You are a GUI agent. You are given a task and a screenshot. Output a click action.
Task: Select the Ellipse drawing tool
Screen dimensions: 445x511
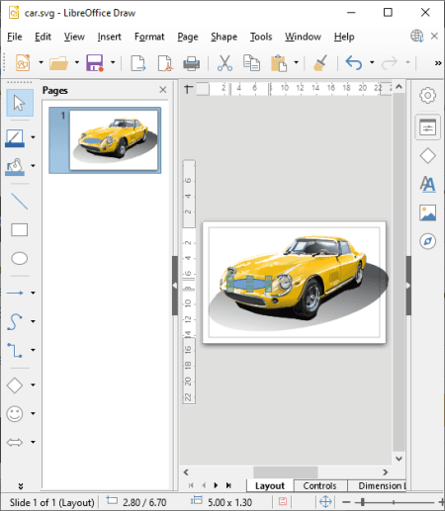pos(19,258)
